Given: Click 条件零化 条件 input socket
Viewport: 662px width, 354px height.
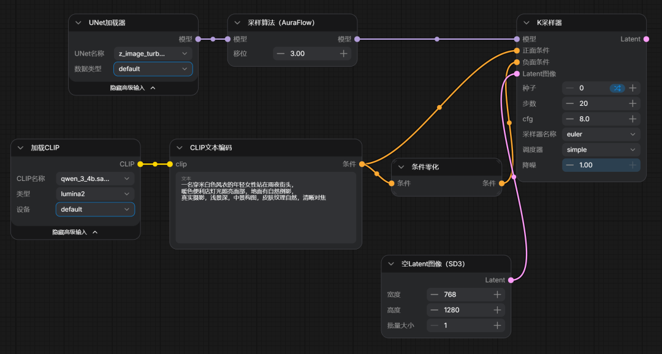Looking at the screenshot, I should [391, 183].
